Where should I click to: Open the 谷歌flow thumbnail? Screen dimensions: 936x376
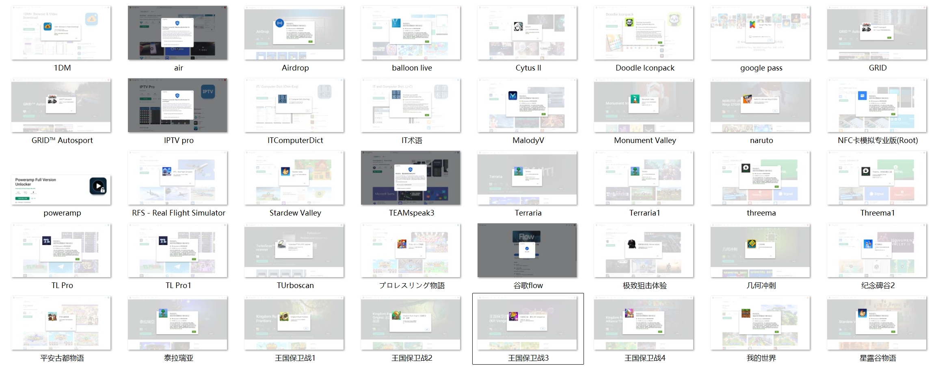[x=527, y=250]
